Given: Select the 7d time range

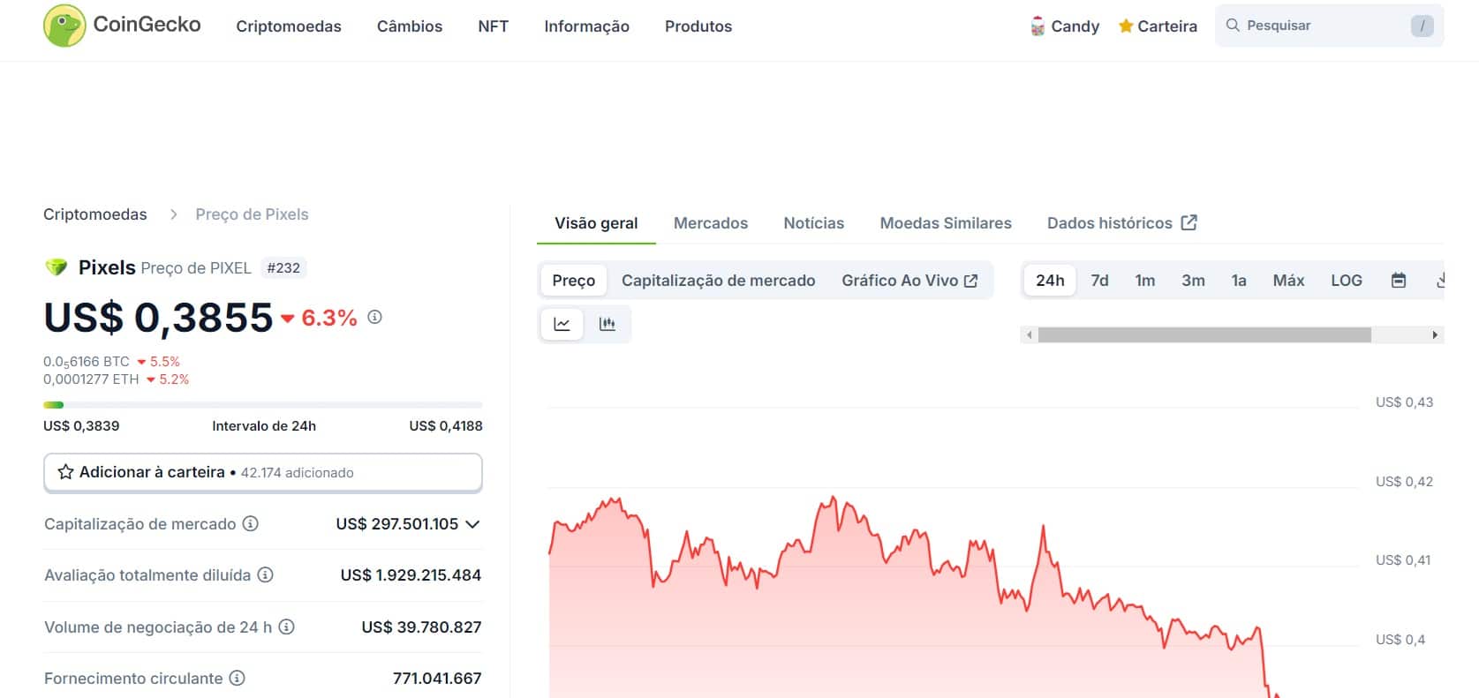Looking at the screenshot, I should (x=1099, y=281).
